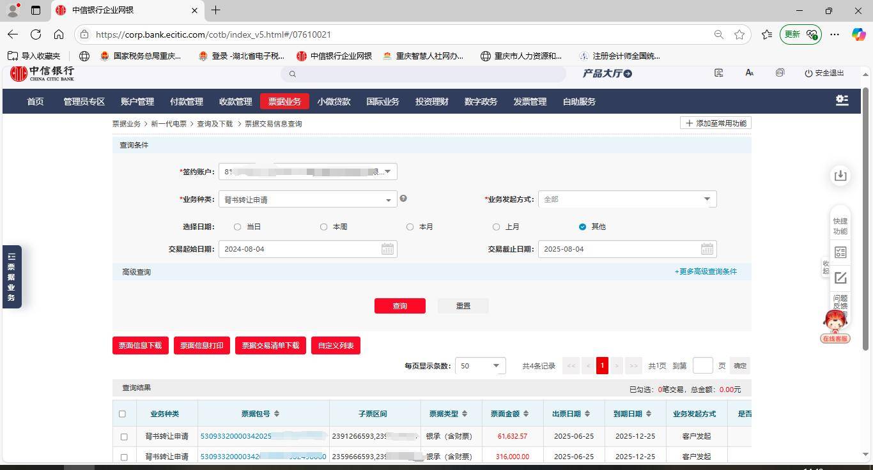The image size is (873, 470).
Task: Click the page number input field
Action: click(x=702, y=366)
